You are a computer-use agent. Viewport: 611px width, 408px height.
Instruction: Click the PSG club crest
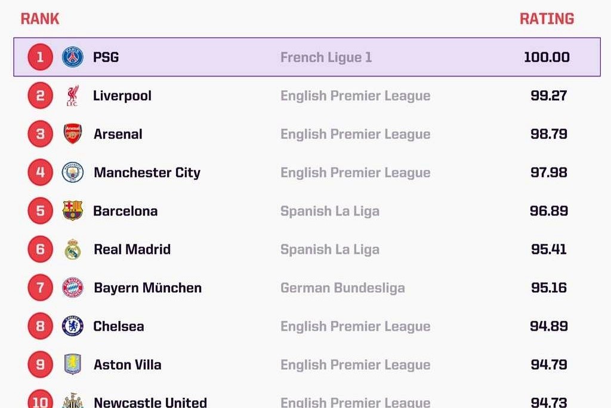pos(73,57)
